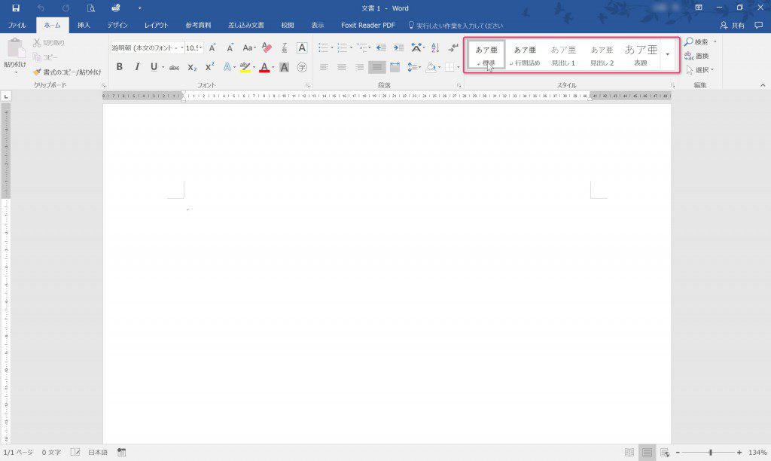The image size is (771, 461).
Task: Switch to Read Mode view
Action: [x=629, y=452]
